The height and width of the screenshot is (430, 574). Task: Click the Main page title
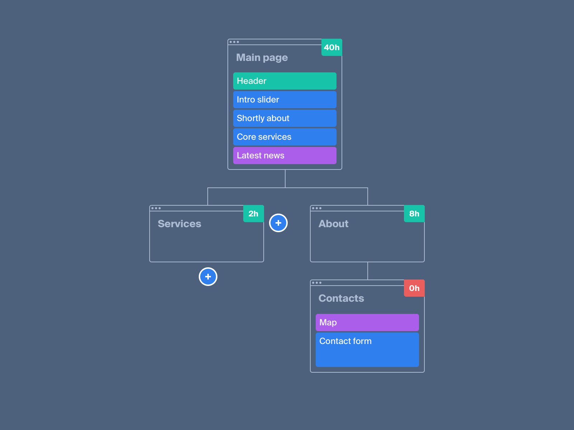click(262, 58)
